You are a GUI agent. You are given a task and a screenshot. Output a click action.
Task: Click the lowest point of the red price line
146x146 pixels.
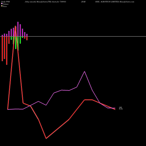[46, 138]
